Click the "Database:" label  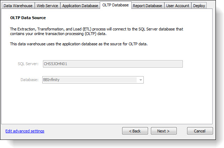29,80
